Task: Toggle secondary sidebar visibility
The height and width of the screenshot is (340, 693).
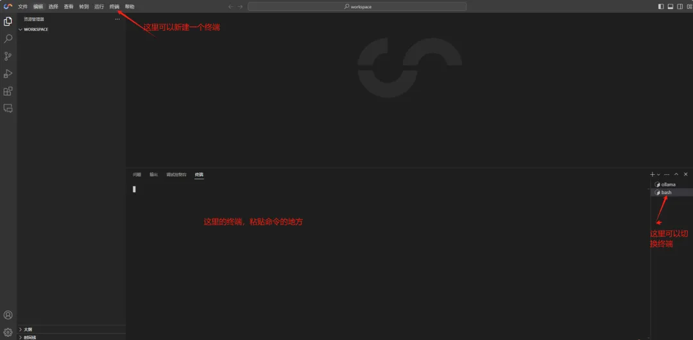Action: tap(679, 6)
